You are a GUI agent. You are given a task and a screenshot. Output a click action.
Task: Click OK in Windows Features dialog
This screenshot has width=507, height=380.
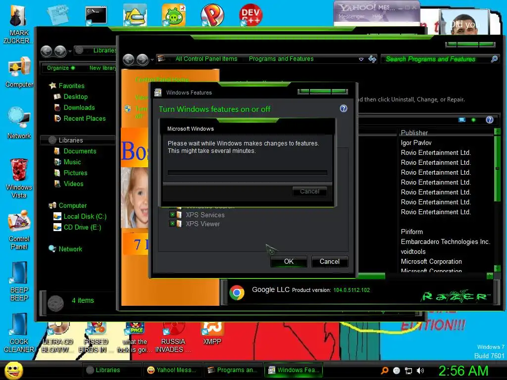pyautogui.click(x=289, y=261)
